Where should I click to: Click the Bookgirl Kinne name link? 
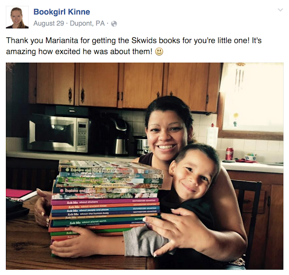pyautogui.click(x=62, y=12)
